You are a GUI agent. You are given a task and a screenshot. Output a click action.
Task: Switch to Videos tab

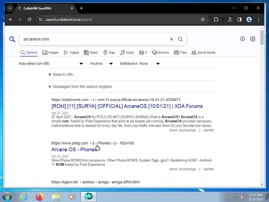[71, 53]
